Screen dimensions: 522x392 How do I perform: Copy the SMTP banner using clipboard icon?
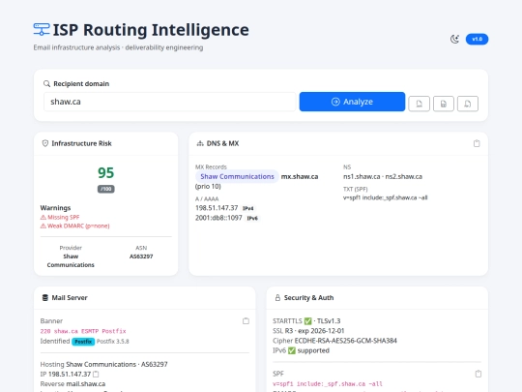pyautogui.click(x=246, y=321)
